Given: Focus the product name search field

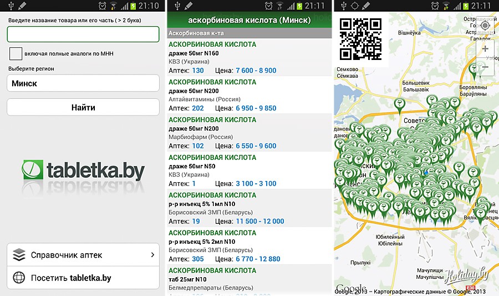Looking at the screenshot, I should [x=83, y=34].
